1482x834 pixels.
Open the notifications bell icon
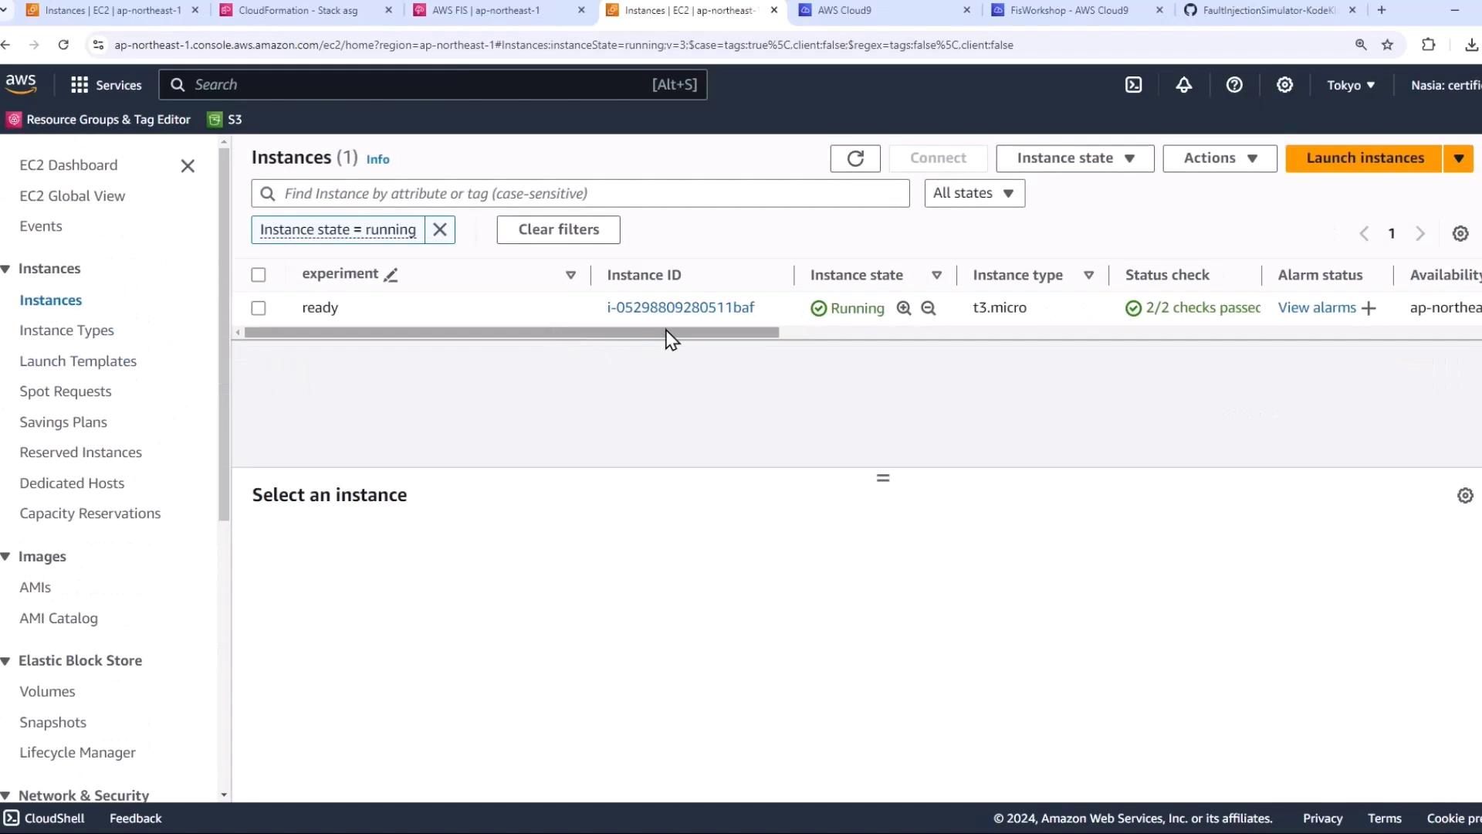tap(1183, 85)
